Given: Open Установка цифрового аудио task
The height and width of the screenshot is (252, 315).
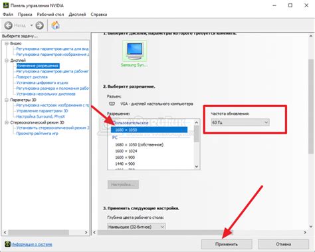Looking at the screenshot, I should tap(42, 82).
